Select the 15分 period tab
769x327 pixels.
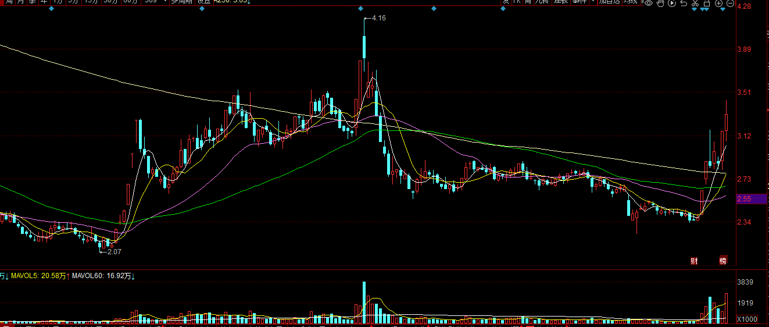(91, 2)
